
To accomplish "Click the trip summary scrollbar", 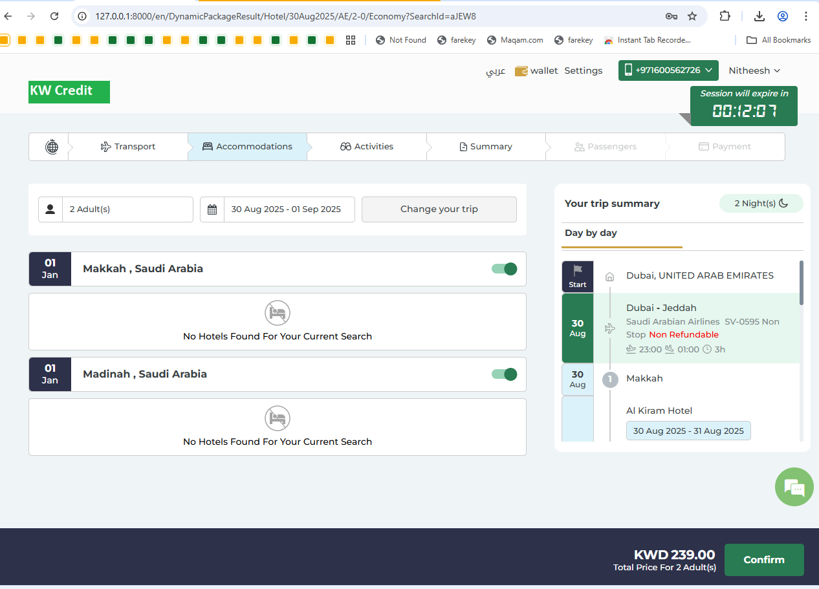I will point(802,283).
